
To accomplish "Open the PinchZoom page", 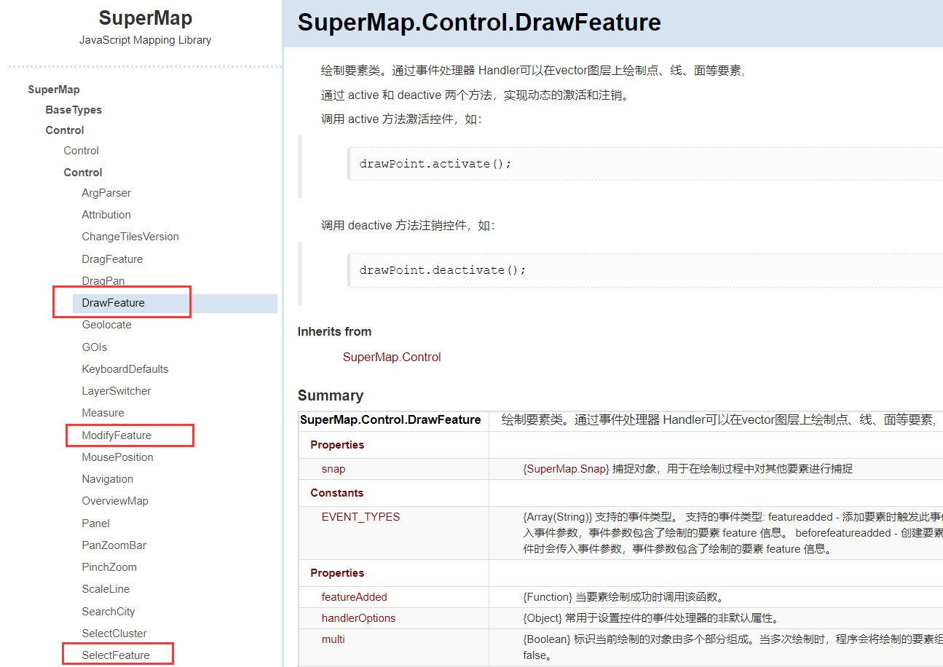I will click(109, 567).
